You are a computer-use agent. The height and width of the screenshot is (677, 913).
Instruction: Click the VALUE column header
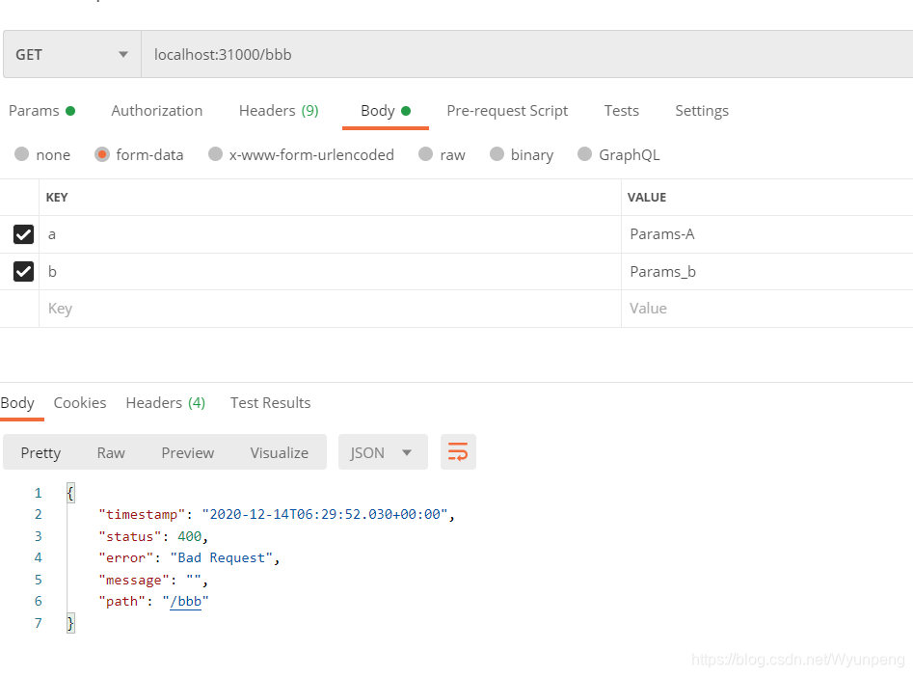pyautogui.click(x=646, y=198)
